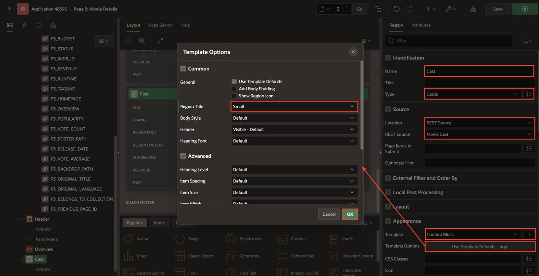
Task: Open the Region Title dropdown
Action: point(294,107)
